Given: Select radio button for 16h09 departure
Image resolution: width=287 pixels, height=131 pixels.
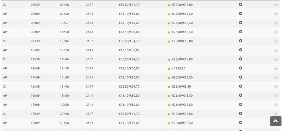Looking at the screenshot, I should point(276,96).
